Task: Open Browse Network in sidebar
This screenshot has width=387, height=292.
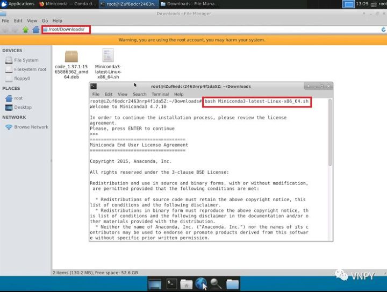Action: point(27,127)
